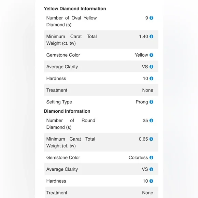Select the Yellow Diamond Information heading
Image resolution: width=198 pixels, height=198 pixels.
[75, 9]
